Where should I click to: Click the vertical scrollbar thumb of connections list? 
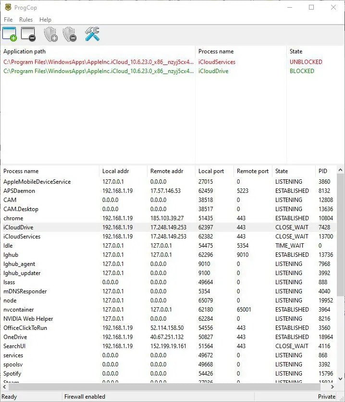(340, 235)
